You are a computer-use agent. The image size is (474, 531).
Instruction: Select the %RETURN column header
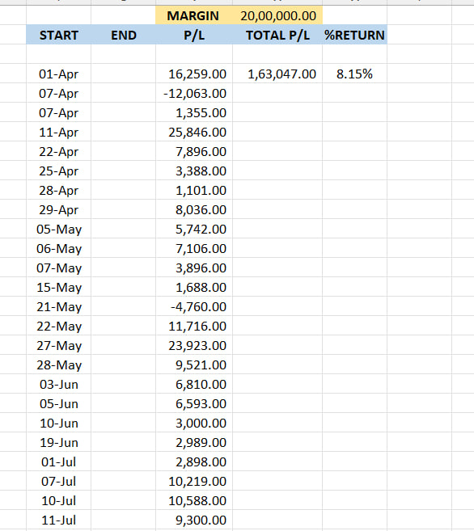click(354, 35)
